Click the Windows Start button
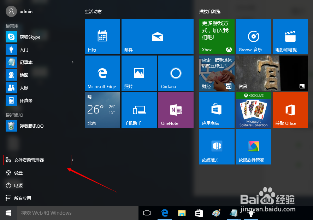313x220 pixels. click(x=8, y=213)
